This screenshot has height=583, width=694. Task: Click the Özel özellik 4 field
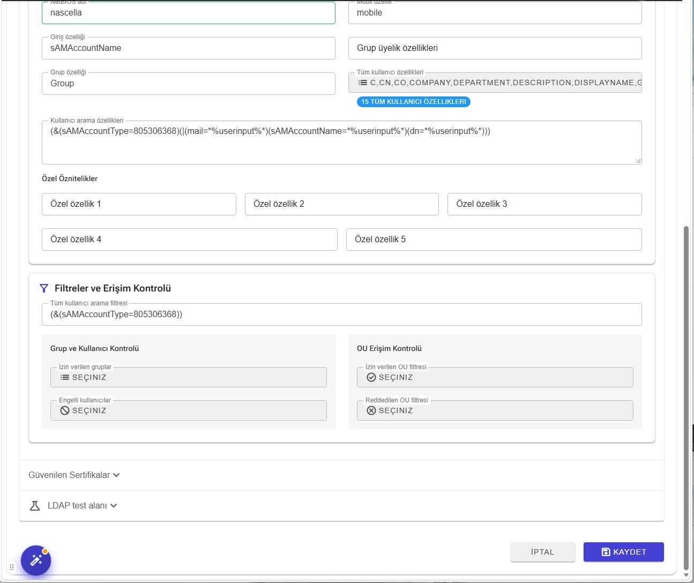click(x=190, y=240)
